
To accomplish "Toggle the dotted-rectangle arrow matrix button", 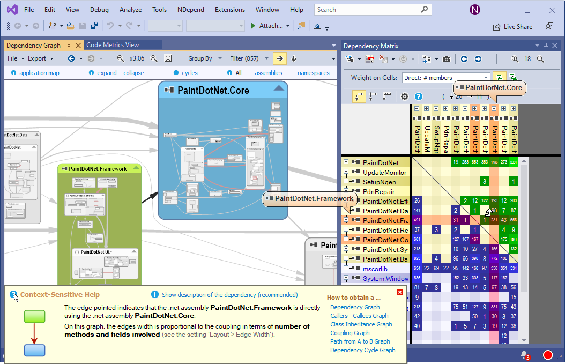I will coord(386,96).
